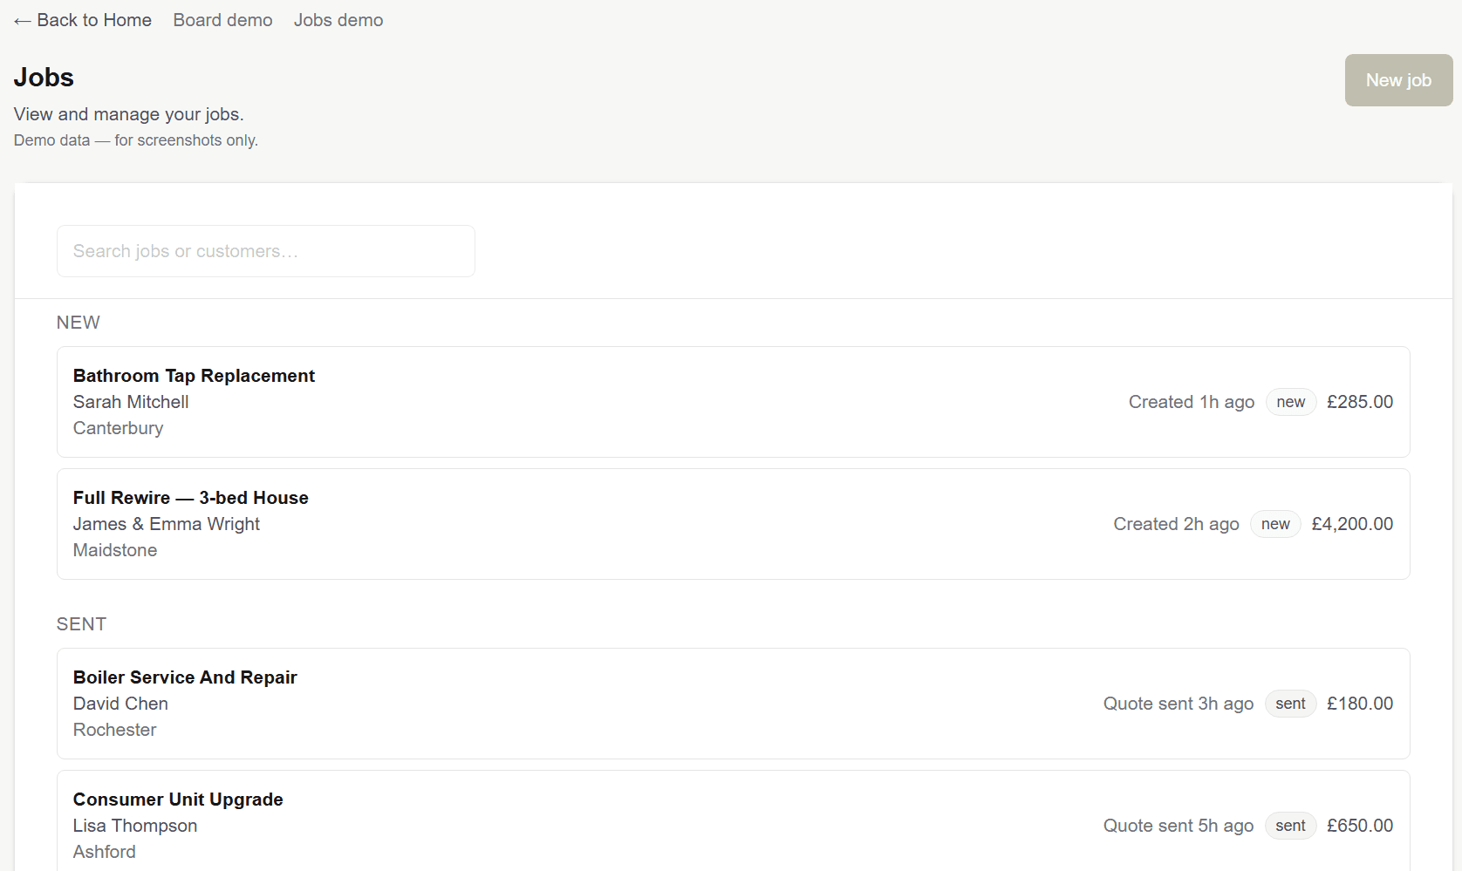Open the Boiler Service And Repair job
Image resolution: width=1462 pixels, height=871 pixels.
point(185,677)
